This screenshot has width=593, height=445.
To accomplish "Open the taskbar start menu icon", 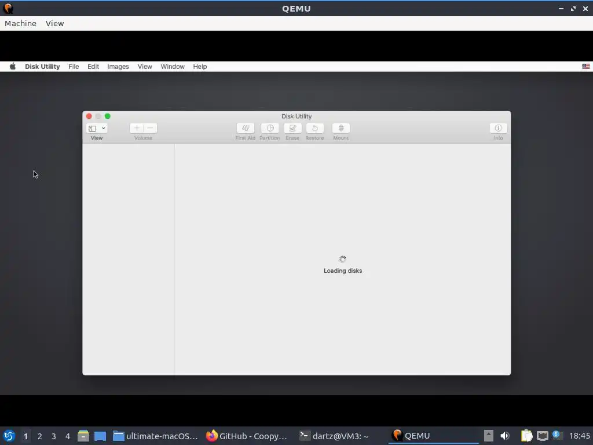I will 9,436.
